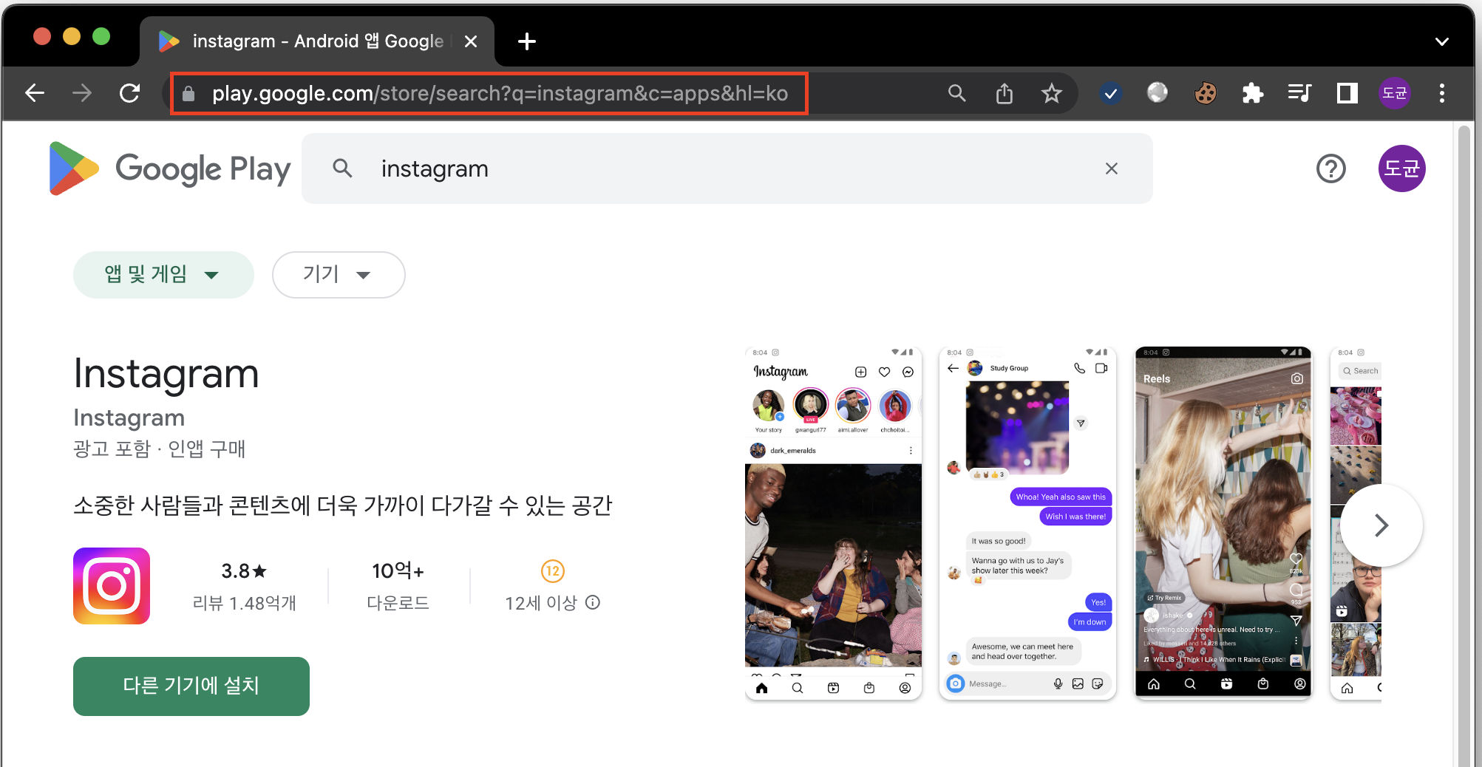Image resolution: width=1482 pixels, height=767 pixels.
Task: Open the Extensions puzzle piece menu
Action: tap(1253, 93)
